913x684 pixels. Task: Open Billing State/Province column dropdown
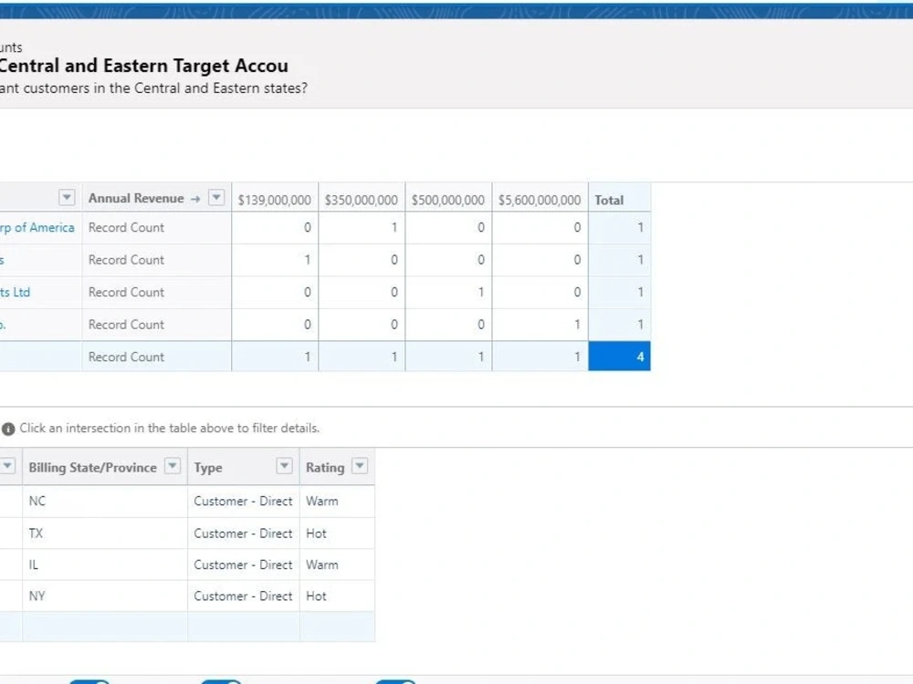tap(173, 466)
